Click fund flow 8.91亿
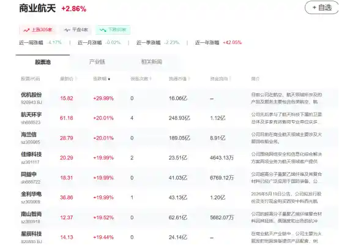 [218, 138]
